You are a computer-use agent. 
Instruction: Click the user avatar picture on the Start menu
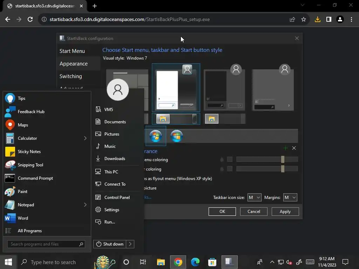click(118, 90)
